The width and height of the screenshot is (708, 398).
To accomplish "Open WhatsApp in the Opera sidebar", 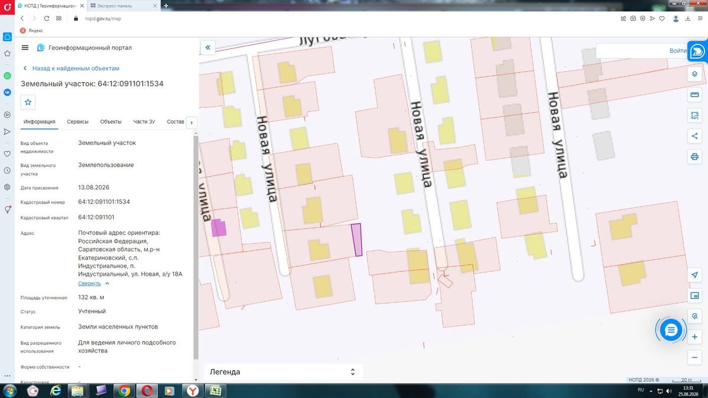I will (7, 76).
